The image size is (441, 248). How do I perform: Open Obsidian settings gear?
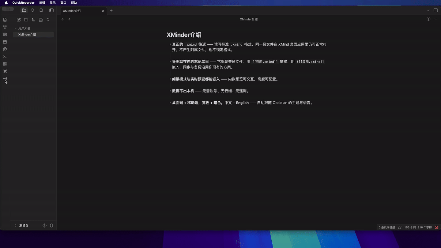coord(51,225)
